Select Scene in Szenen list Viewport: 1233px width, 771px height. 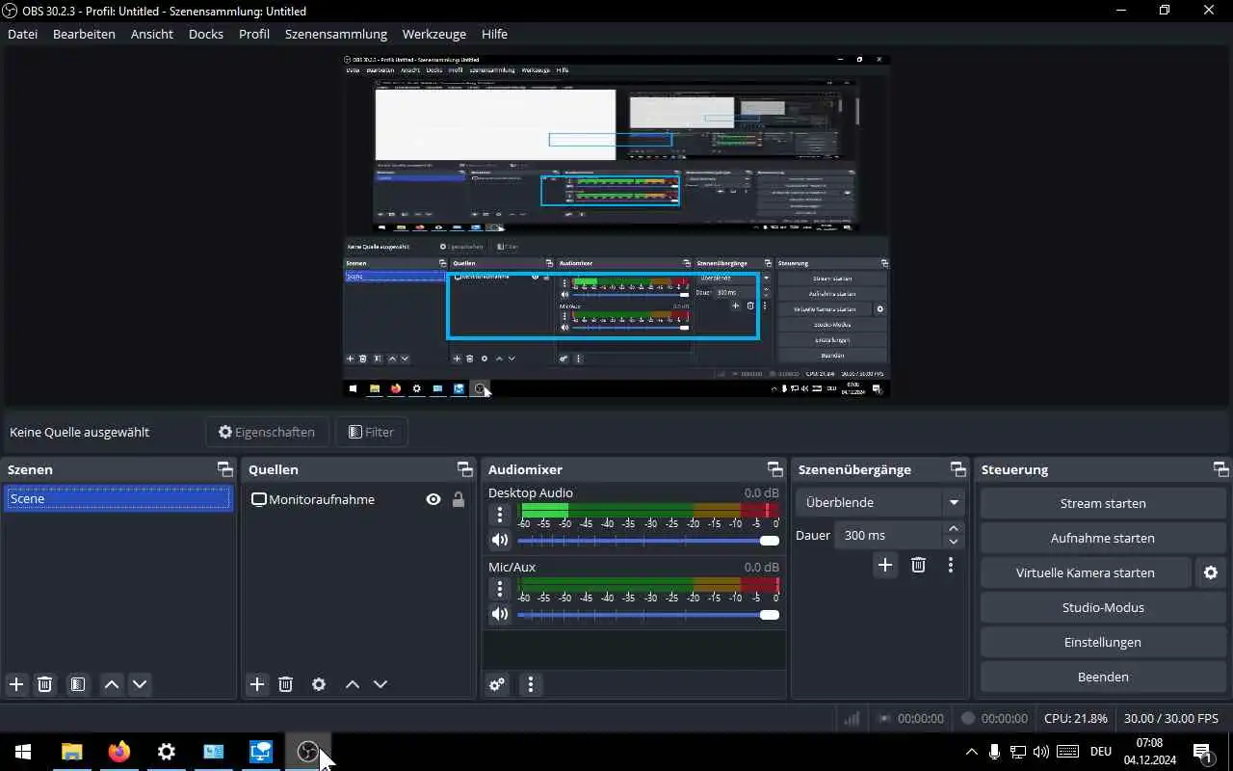pos(118,498)
